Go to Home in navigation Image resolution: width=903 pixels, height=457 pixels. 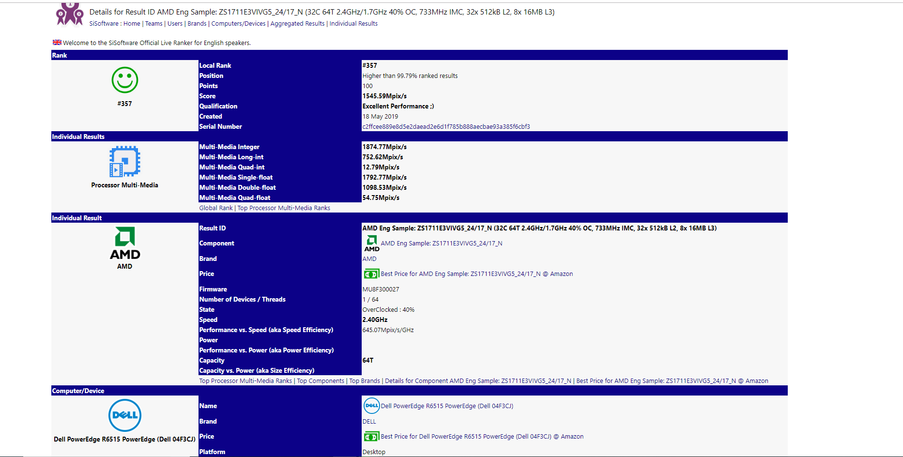(x=132, y=24)
